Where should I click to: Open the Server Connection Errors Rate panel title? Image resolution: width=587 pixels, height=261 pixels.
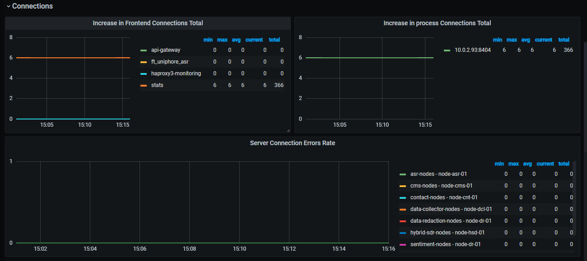293,143
